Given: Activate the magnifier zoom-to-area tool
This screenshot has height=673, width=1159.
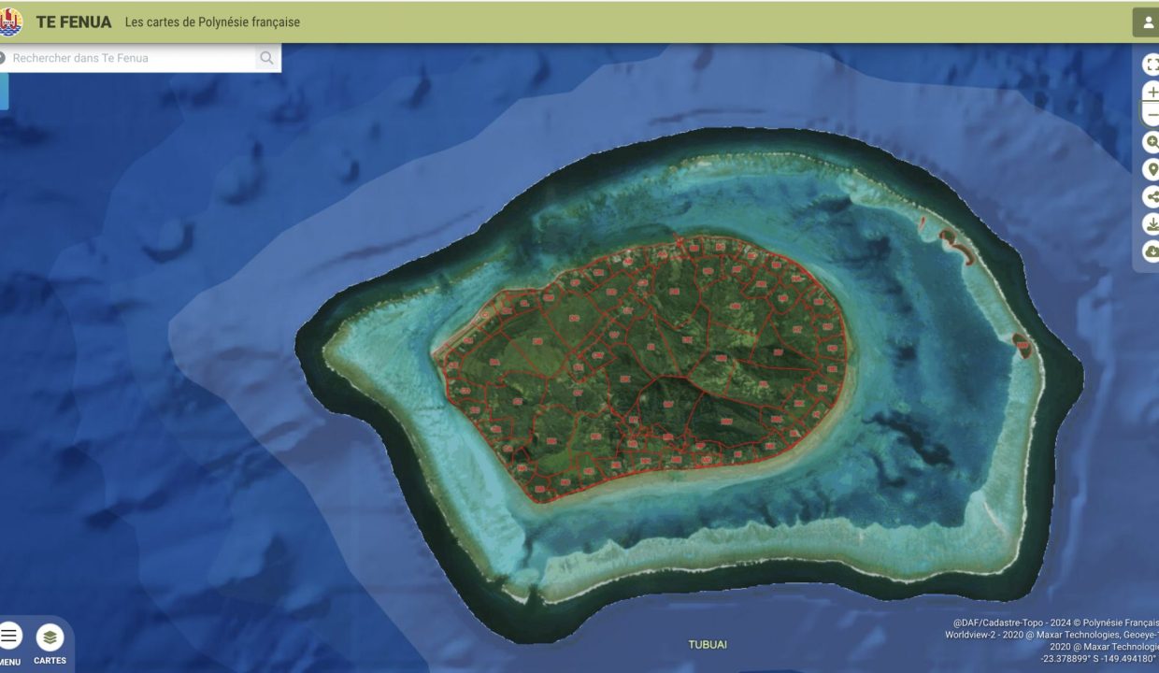Looking at the screenshot, I should coord(1152,142).
